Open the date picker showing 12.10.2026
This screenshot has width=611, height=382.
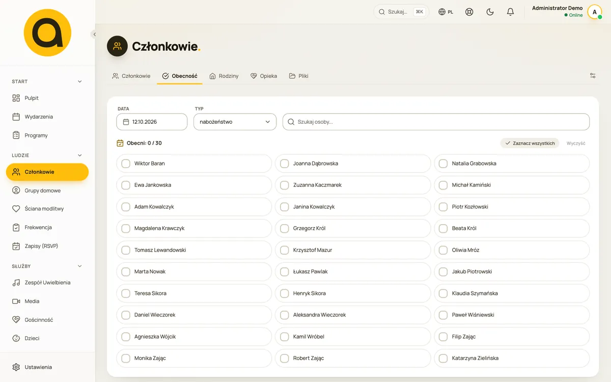click(152, 122)
